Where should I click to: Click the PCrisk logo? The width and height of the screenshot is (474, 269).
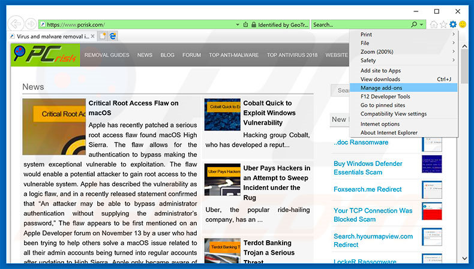[x=46, y=55]
